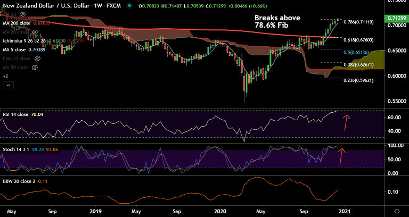Click the 0.236(0.59621) Fib level label

point(359,80)
